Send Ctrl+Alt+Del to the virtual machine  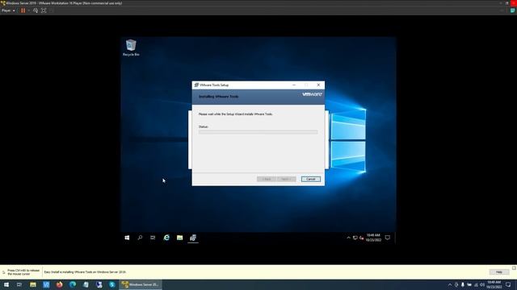tap(36, 10)
